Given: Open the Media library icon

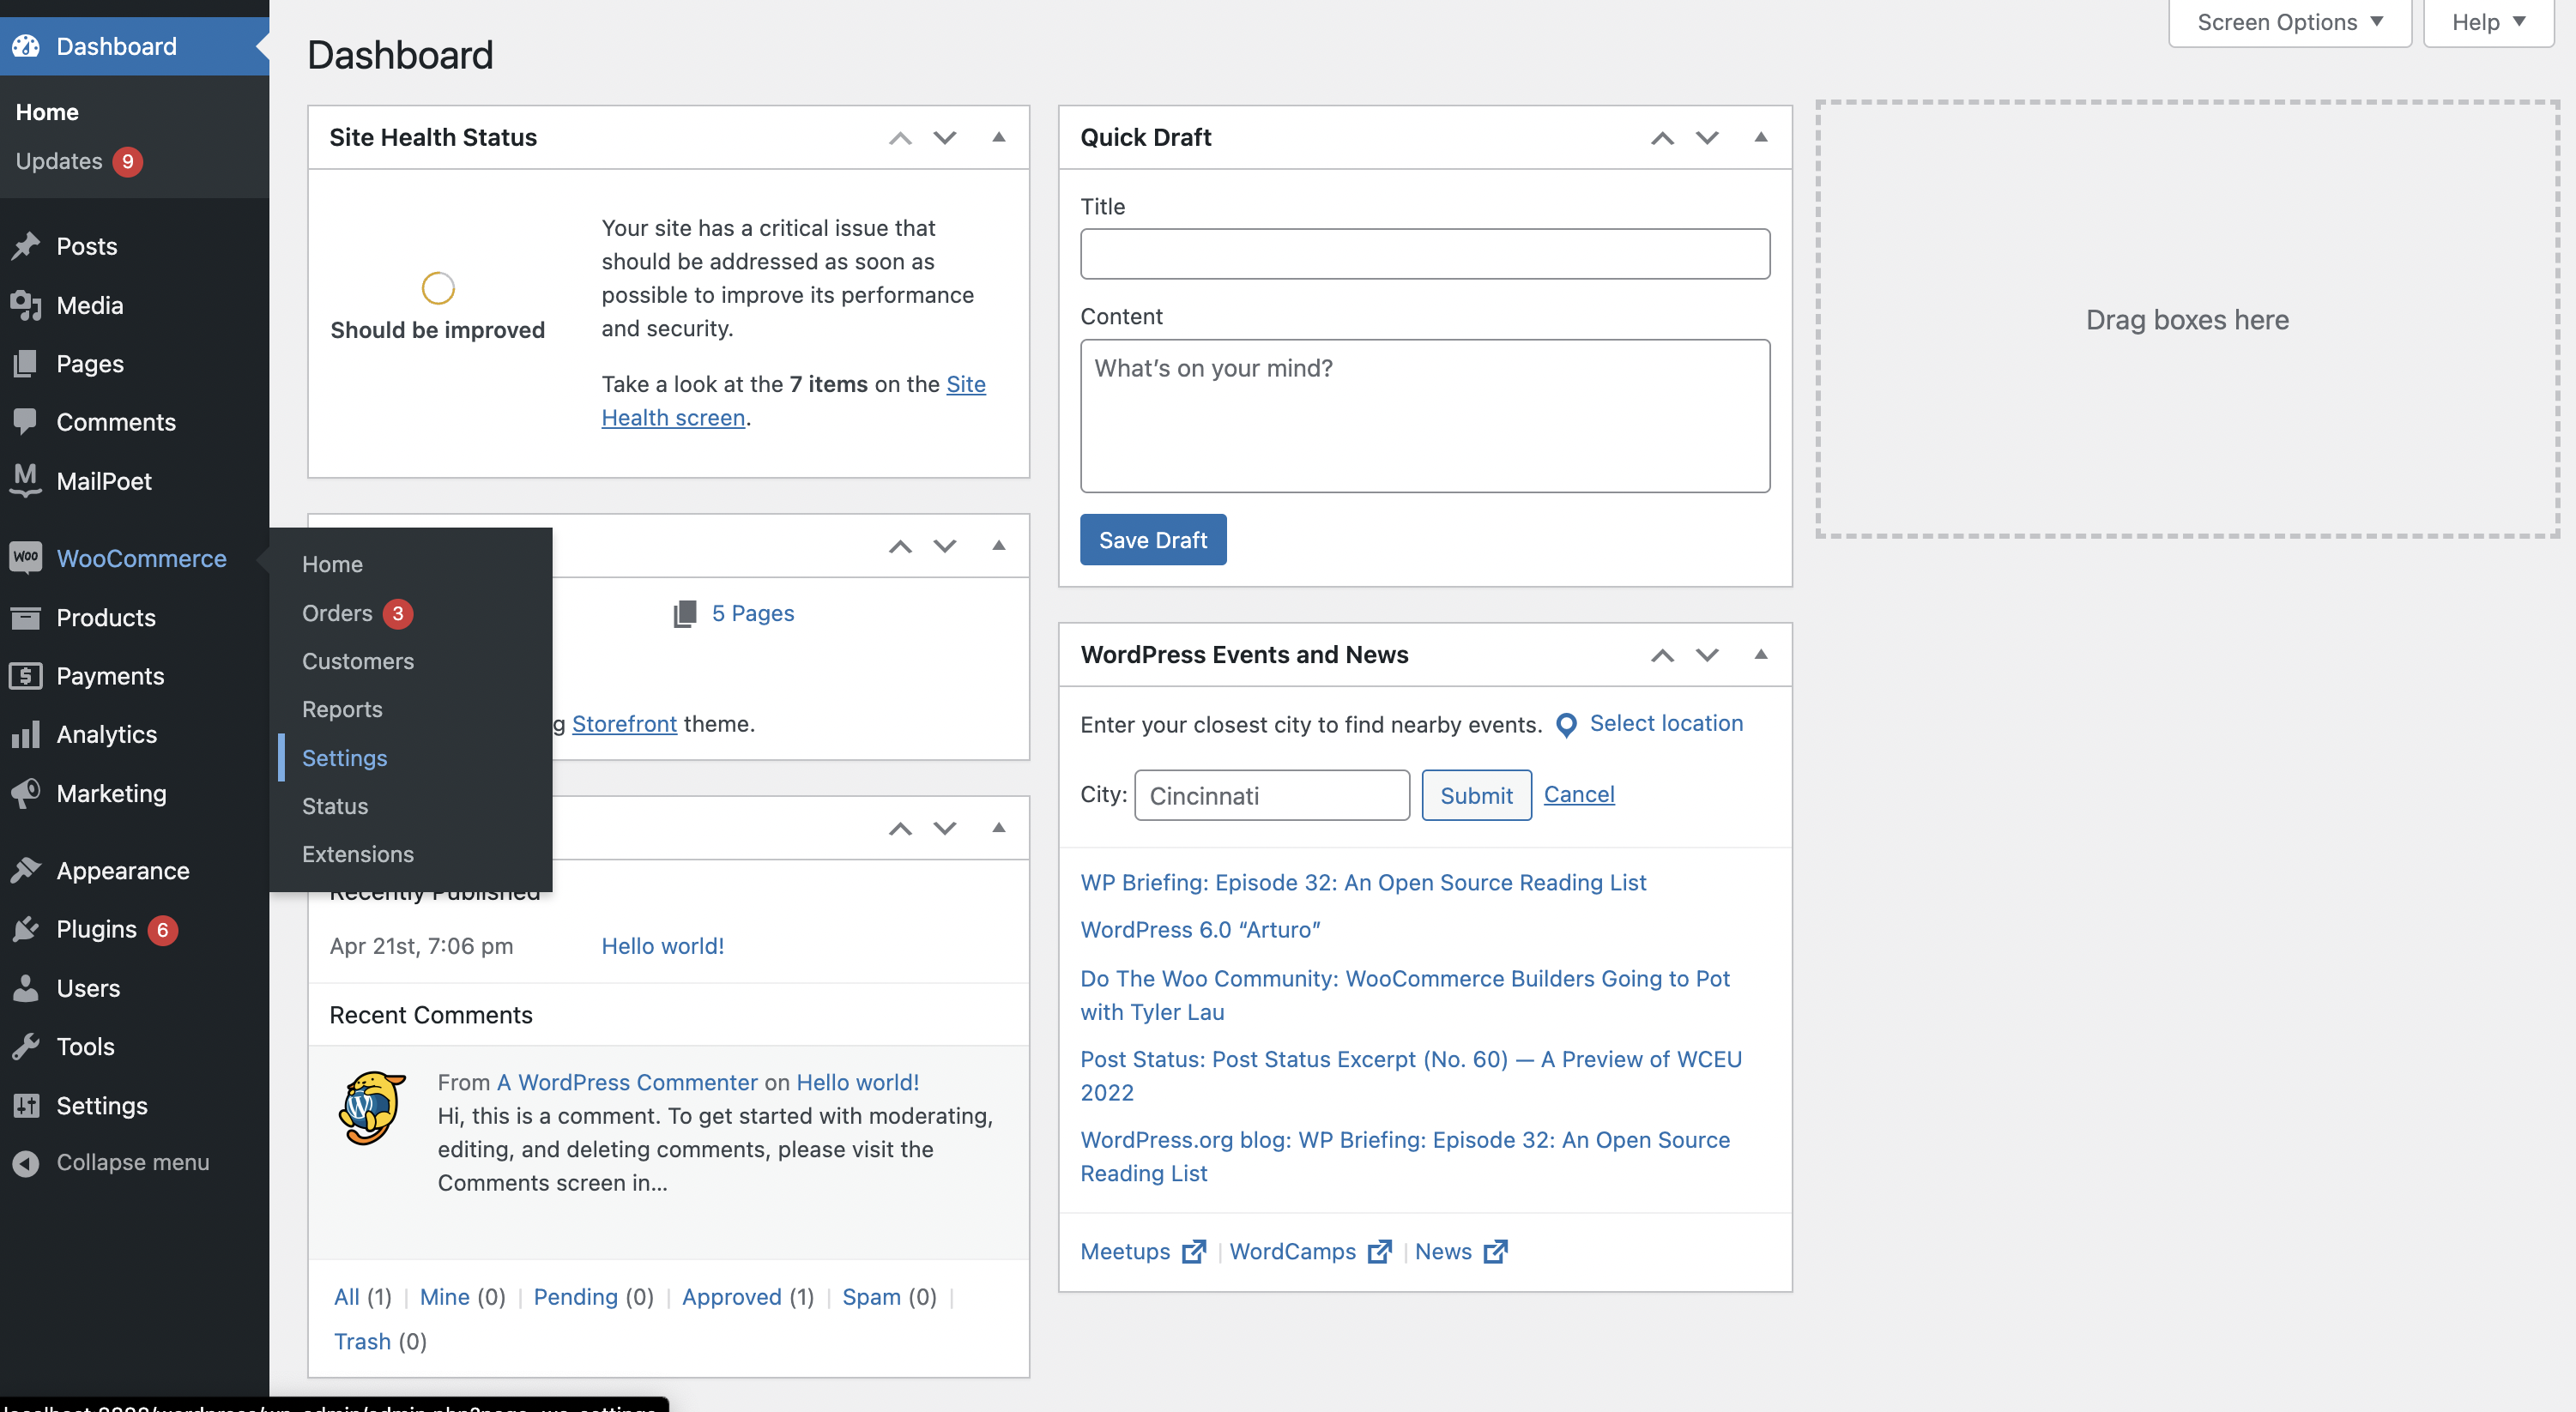Looking at the screenshot, I should click(x=26, y=305).
